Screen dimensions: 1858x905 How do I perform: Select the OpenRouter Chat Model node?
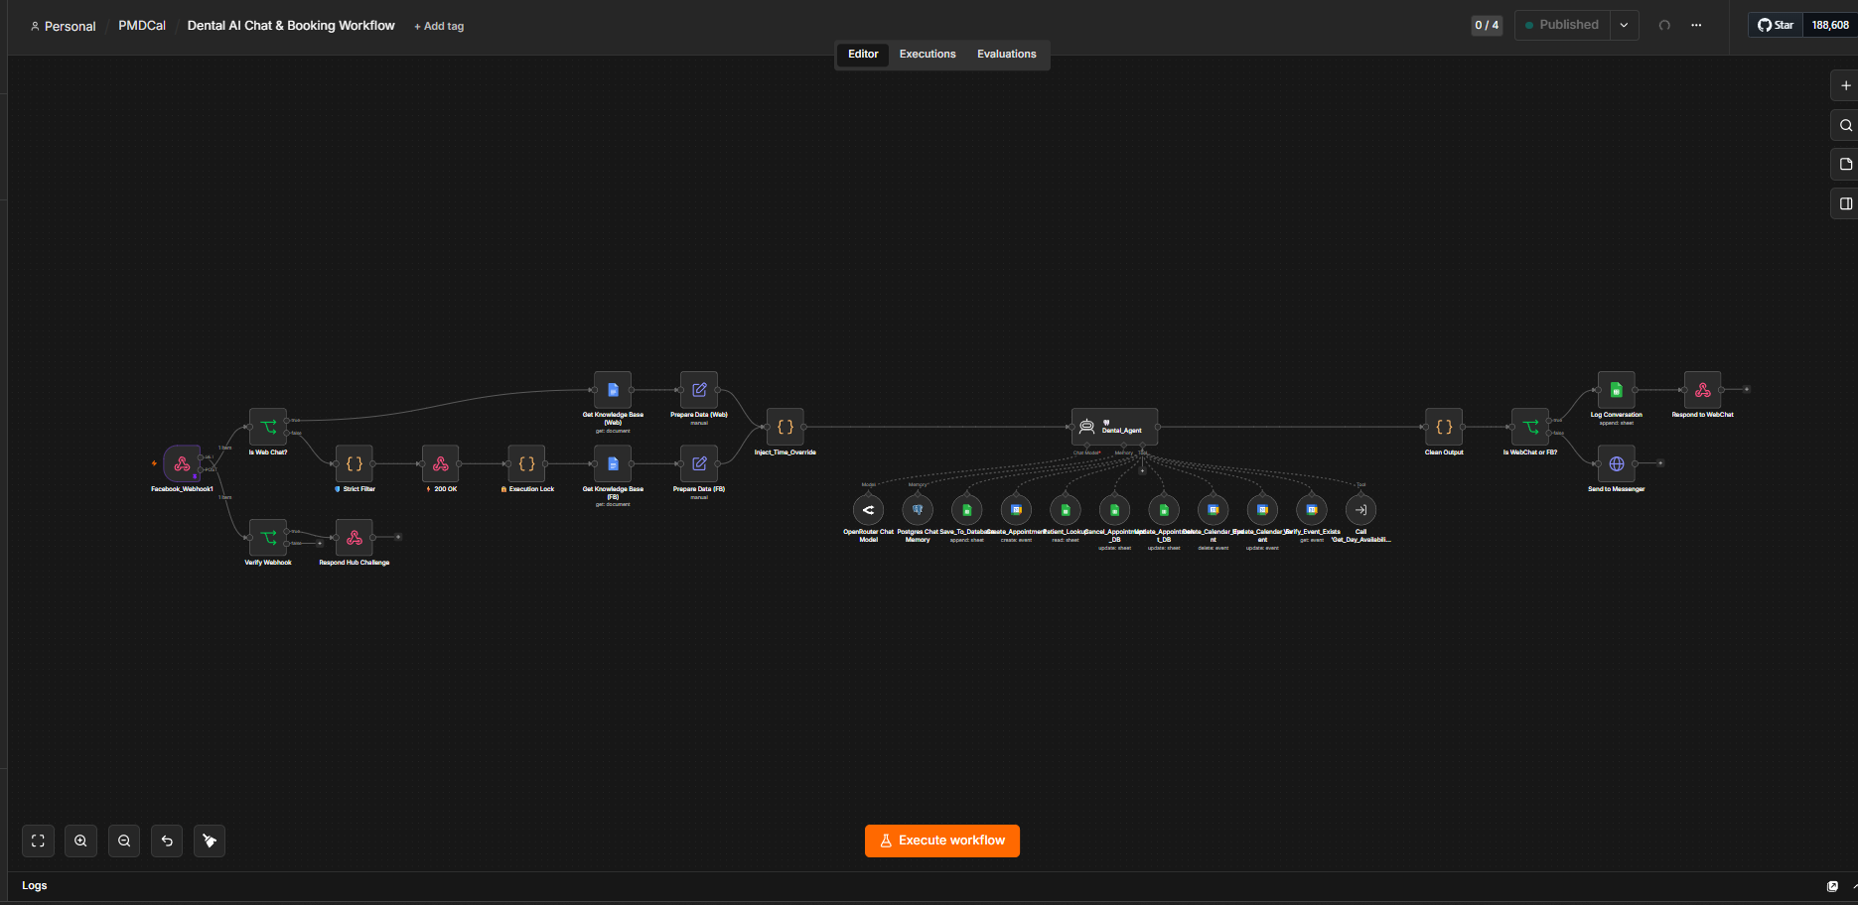coord(868,510)
